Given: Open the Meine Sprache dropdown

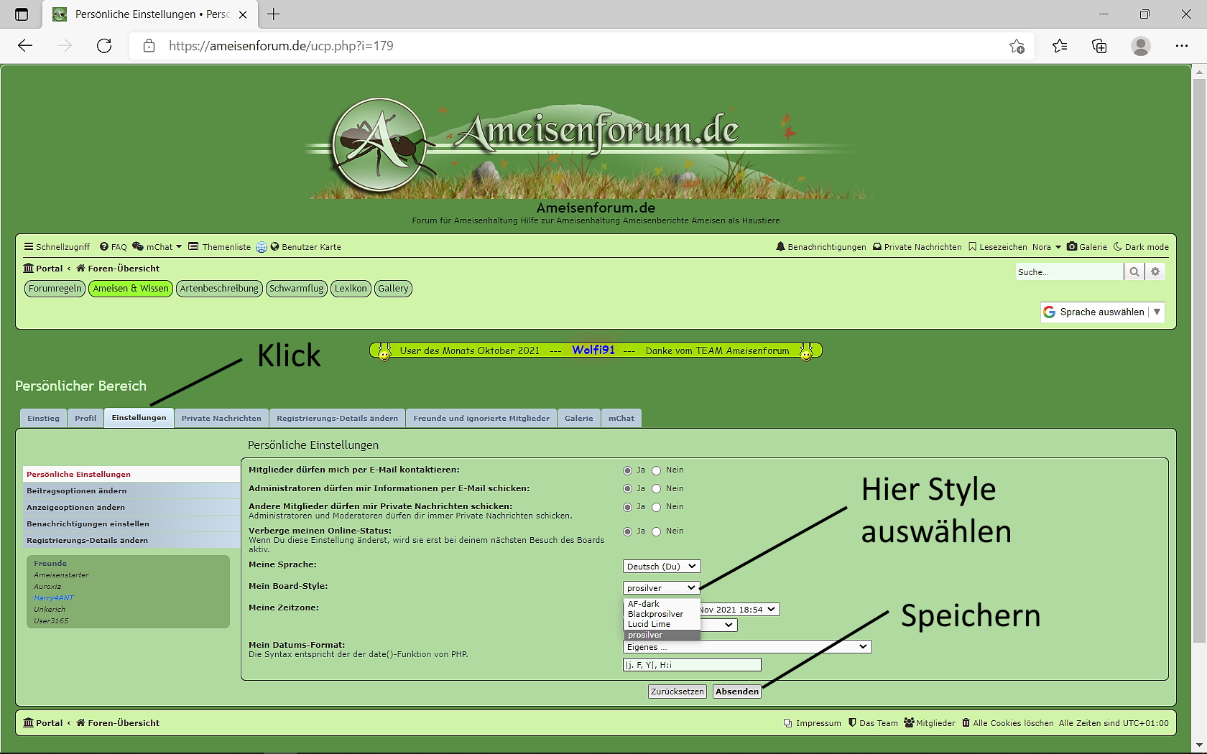Looking at the screenshot, I should (661, 567).
